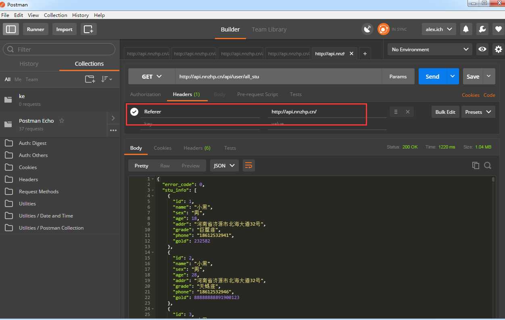Open the Collection menu
Image resolution: width=505 pixels, height=320 pixels.
pos(56,15)
